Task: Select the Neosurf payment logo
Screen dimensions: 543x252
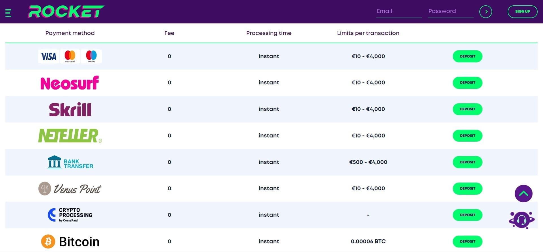Action: coord(70,83)
